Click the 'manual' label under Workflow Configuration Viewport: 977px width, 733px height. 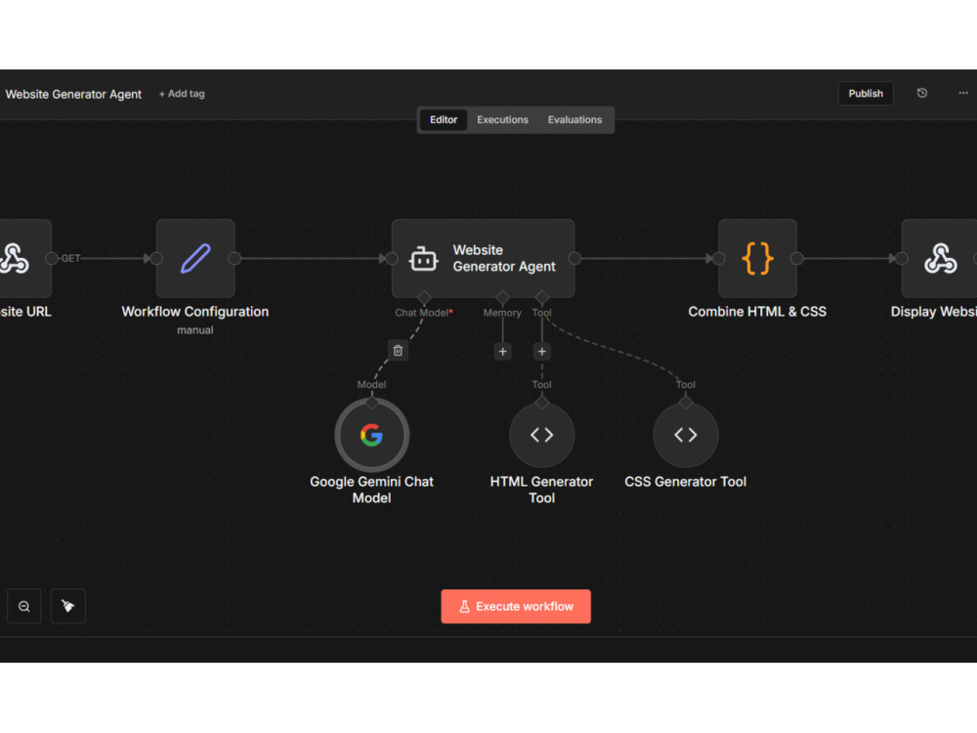pyautogui.click(x=195, y=330)
